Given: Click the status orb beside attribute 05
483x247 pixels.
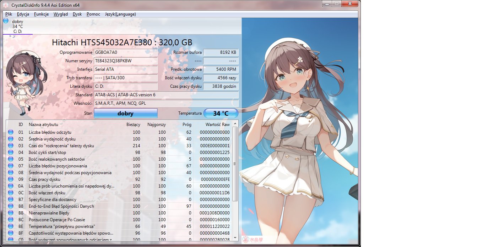Looking at the screenshot, I should pyautogui.click(x=11, y=159).
